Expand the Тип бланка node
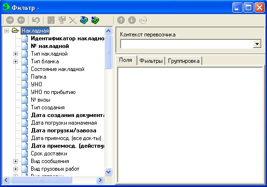The image size is (267, 187). 15,61
